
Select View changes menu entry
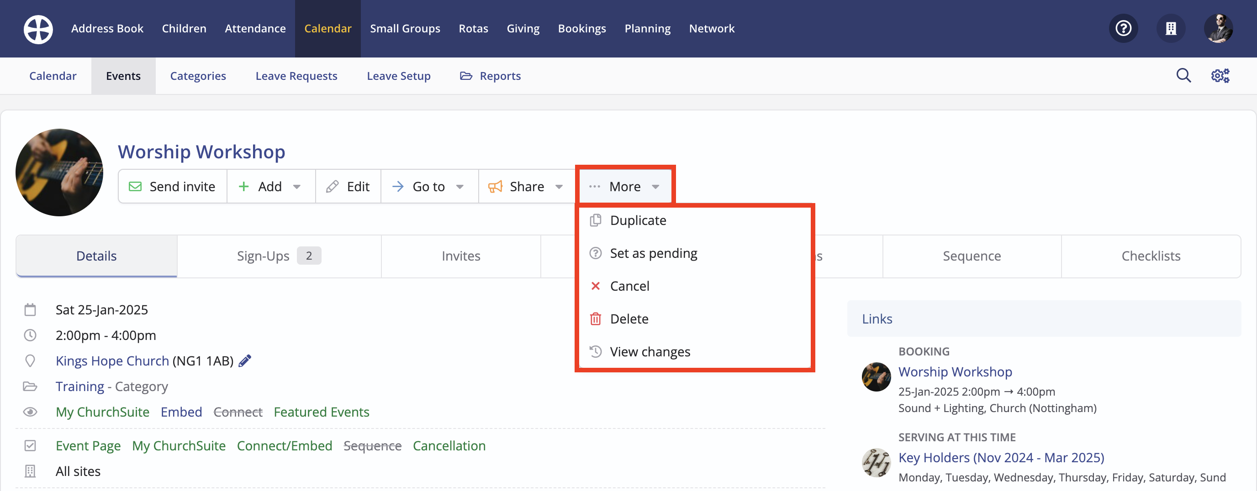pyautogui.click(x=694, y=351)
